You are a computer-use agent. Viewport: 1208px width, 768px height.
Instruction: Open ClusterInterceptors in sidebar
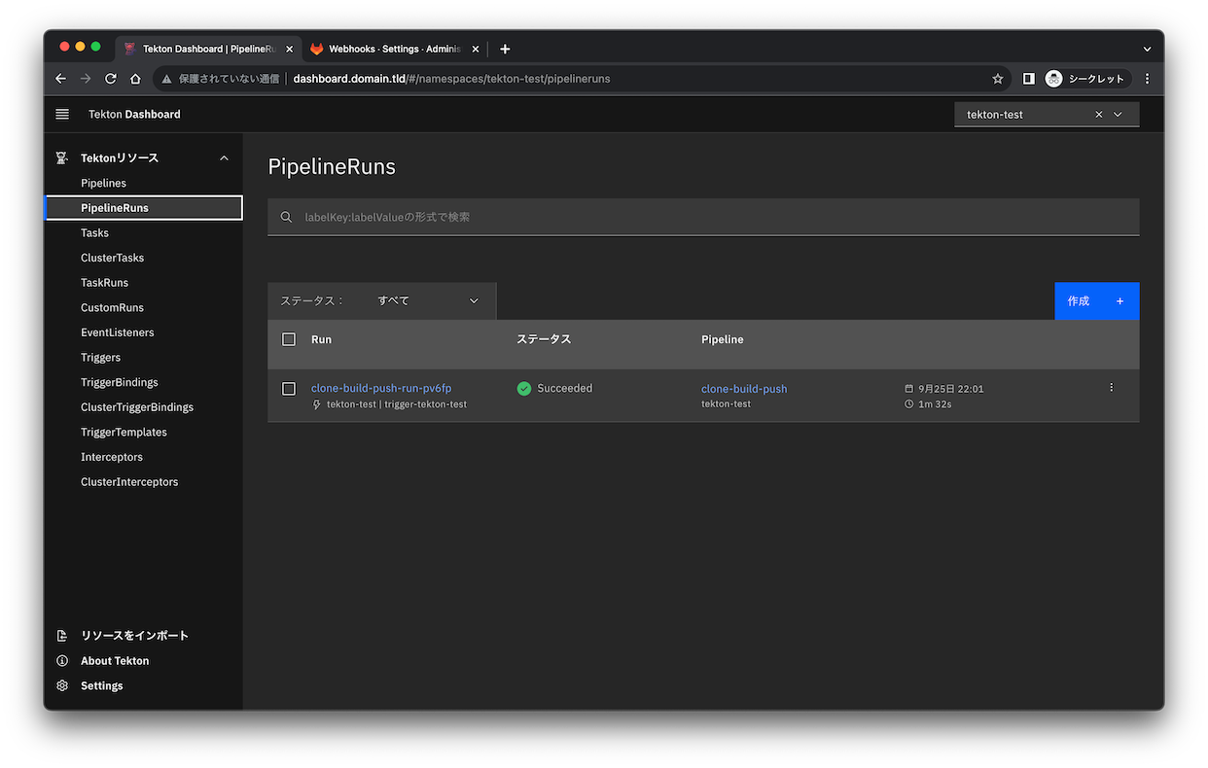pos(129,482)
